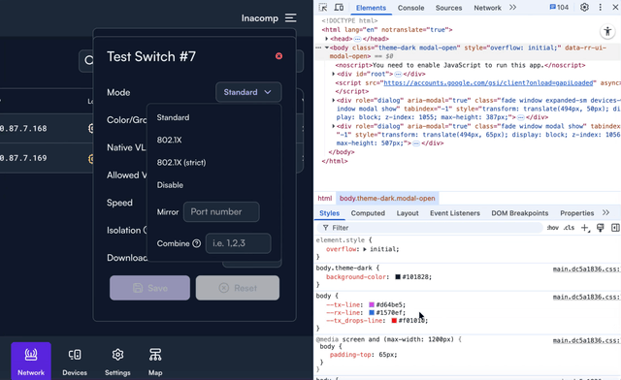Open main.dc5a1836.css link for body.theme-dark rule
The width and height of the screenshot is (621, 380).
[x=586, y=269]
